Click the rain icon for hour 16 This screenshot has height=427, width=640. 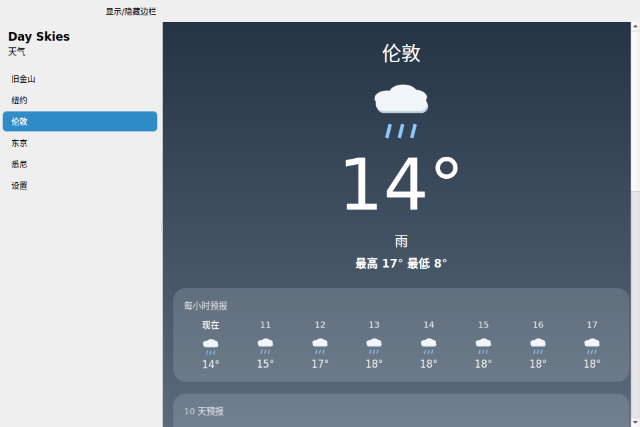tap(538, 346)
